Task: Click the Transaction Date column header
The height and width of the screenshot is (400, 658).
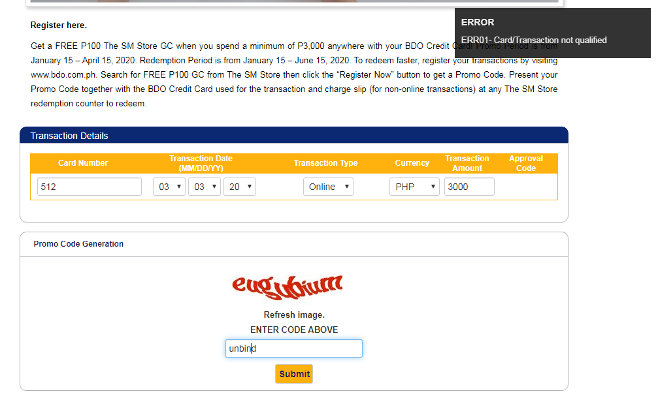Action: pyautogui.click(x=201, y=163)
